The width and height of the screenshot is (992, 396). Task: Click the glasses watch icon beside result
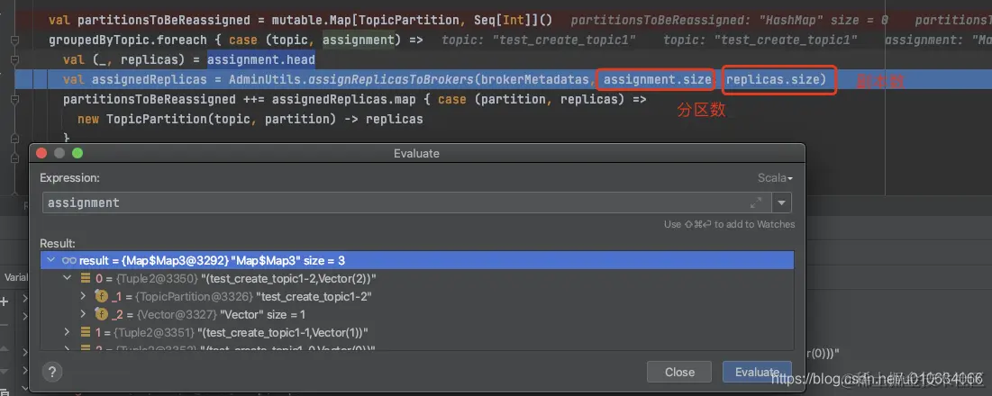[x=69, y=260]
